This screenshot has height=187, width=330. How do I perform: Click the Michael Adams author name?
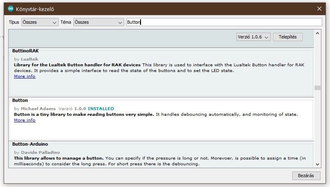(39, 109)
